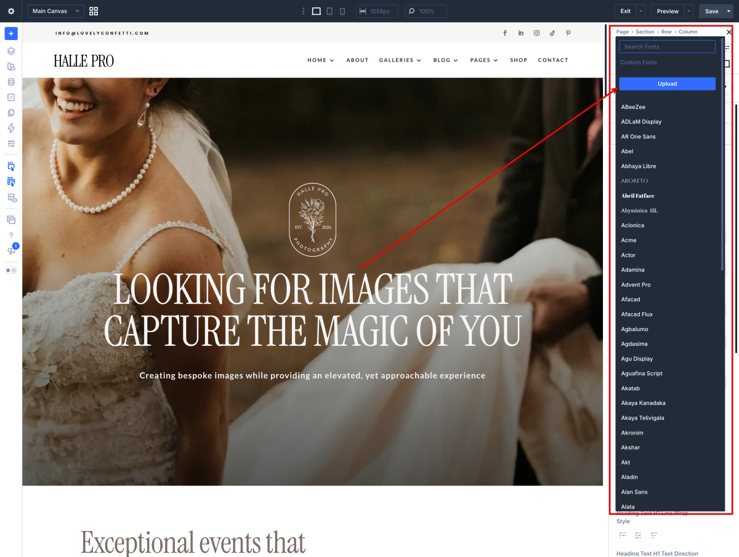Switch to phone view icon

(x=342, y=11)
